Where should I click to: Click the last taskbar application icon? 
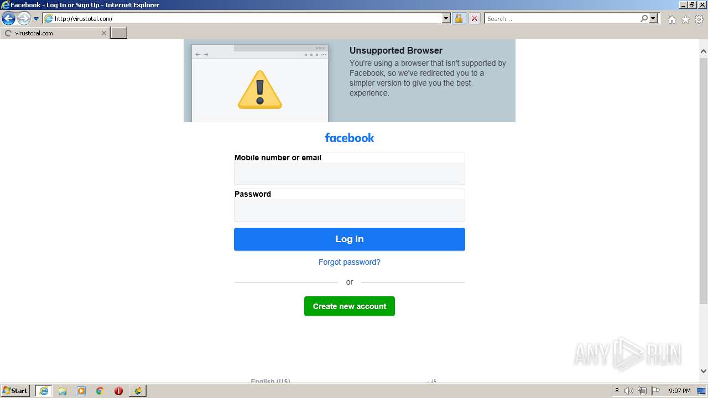click(137, 391)
